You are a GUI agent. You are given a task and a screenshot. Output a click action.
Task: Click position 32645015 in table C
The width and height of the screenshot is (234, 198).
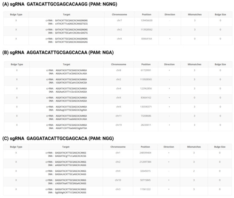click(145, 171)
